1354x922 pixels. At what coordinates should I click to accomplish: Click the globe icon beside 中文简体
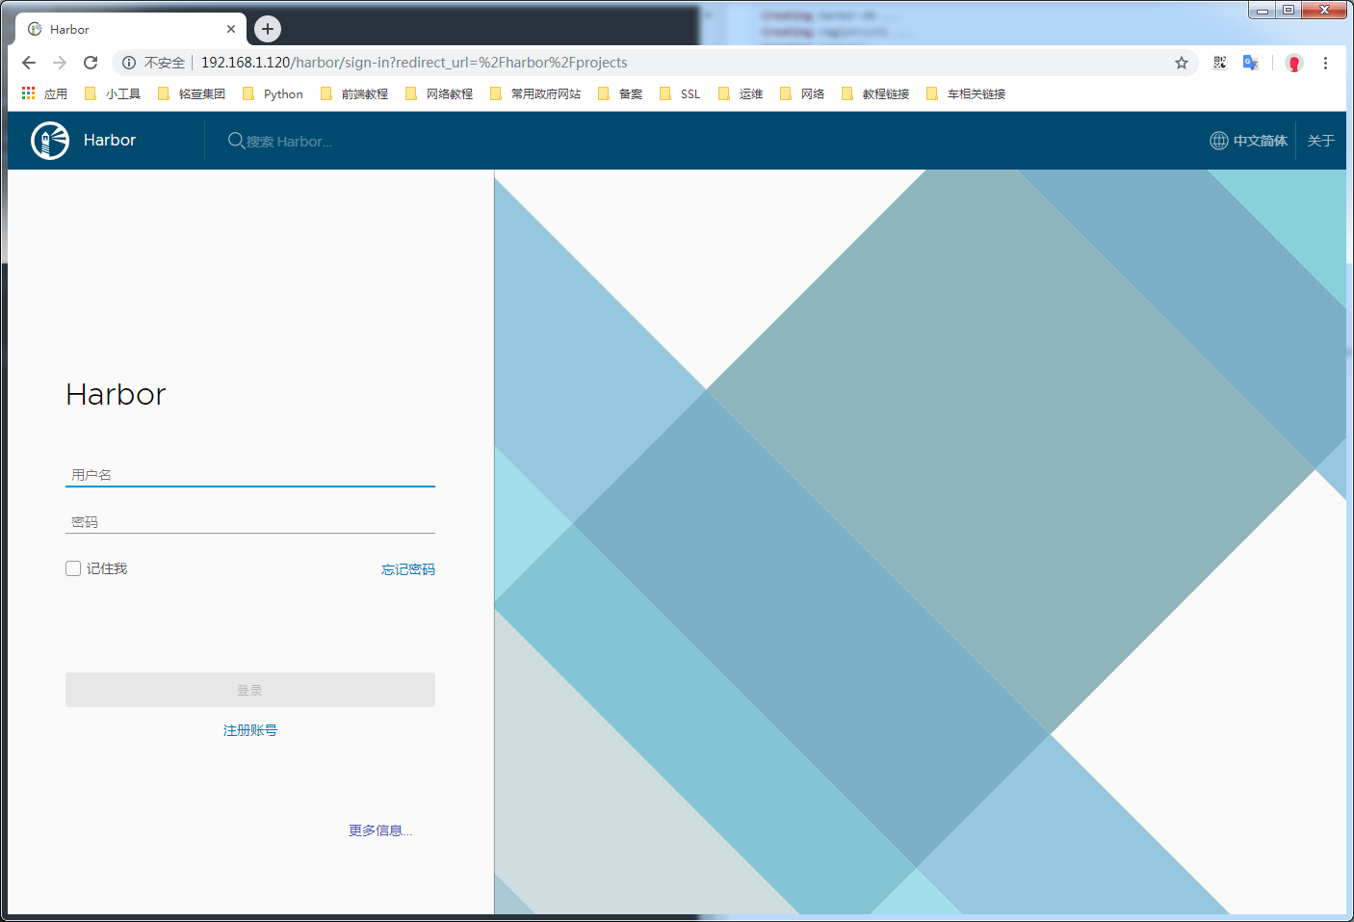click(x=1219, y=141)
